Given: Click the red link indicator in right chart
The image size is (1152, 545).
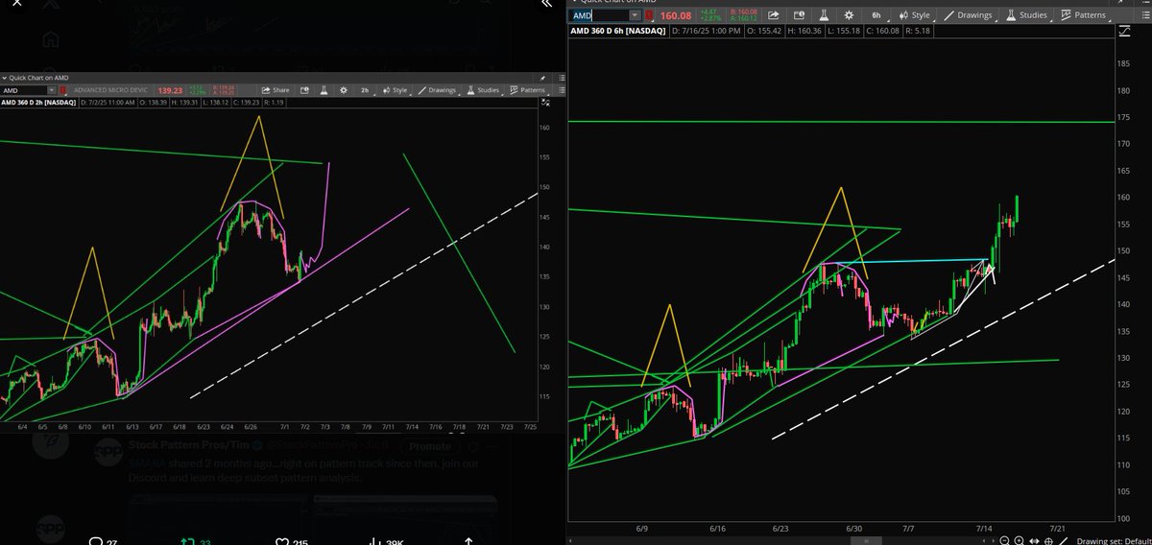Looking at the screenshot, I should (x=650, y=15).
